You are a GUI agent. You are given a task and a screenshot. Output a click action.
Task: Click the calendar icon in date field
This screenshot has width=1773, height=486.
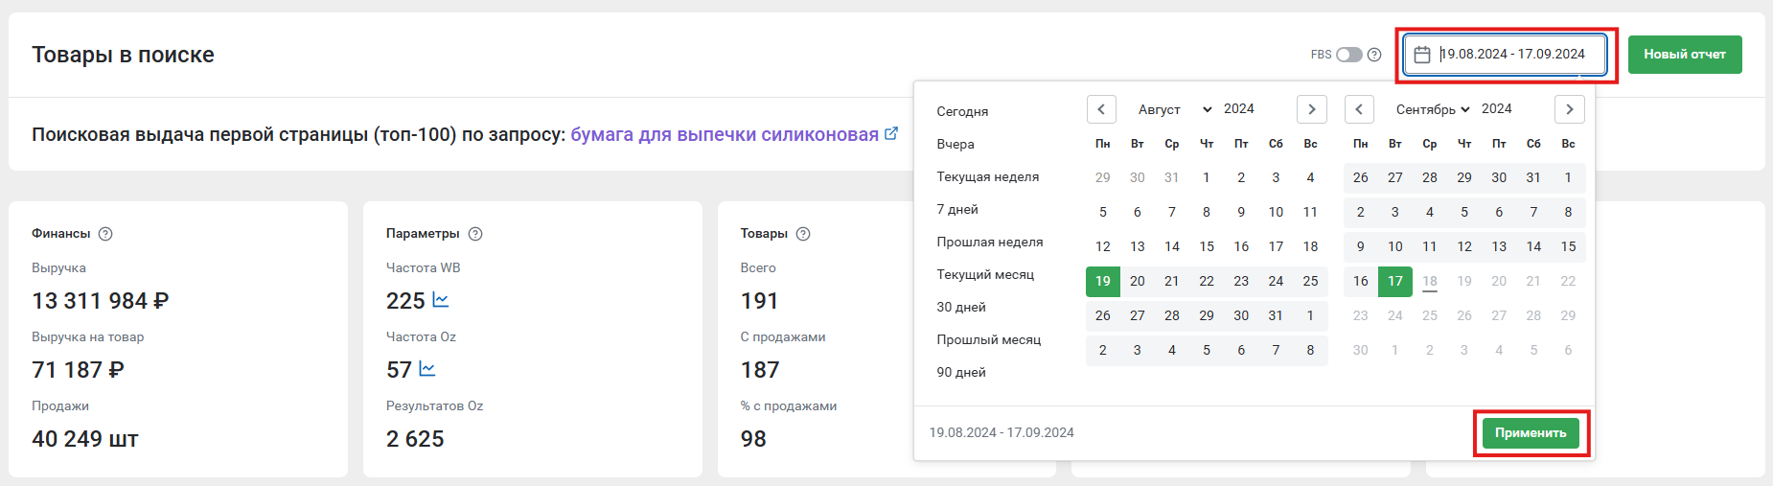point(1422,55)
